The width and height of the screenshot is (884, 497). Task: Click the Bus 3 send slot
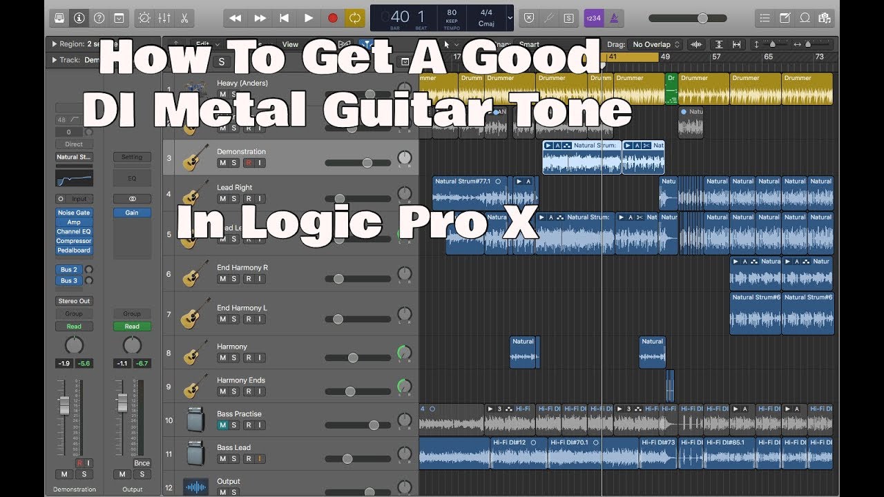tap(69, 281)
